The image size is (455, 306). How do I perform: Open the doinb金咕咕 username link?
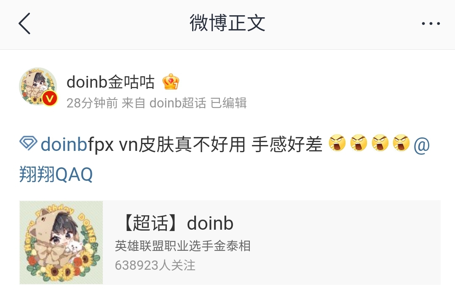(x=110, y=82)
